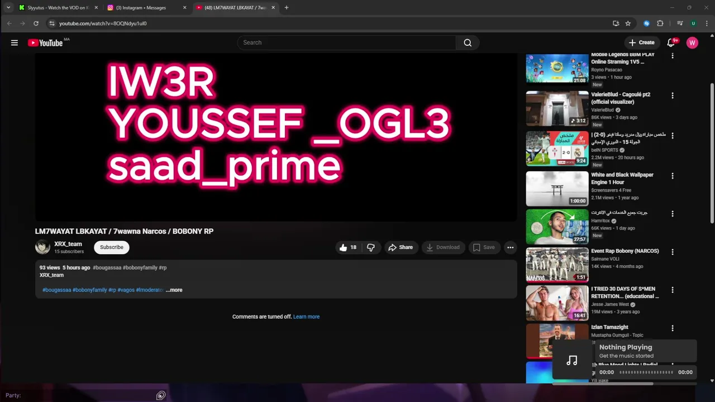Select the LM7WAYAT LBKAYAT YouTube tab
This screenshot has width=715, height=402.
[x=235, y=8]
